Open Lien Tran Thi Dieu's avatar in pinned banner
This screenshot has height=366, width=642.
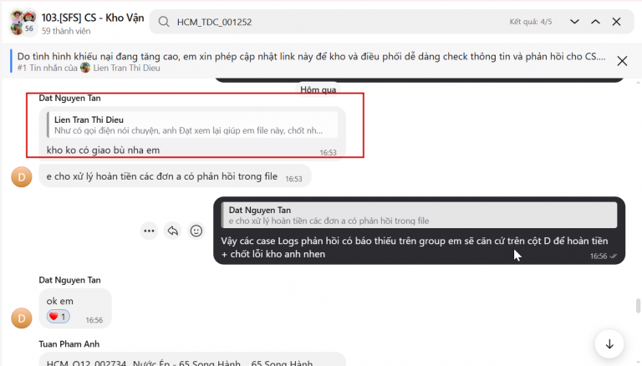coord(85,68)
